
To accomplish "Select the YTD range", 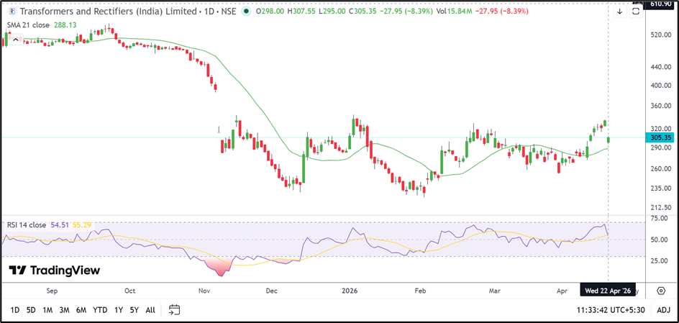I will (x=101, y=310).
